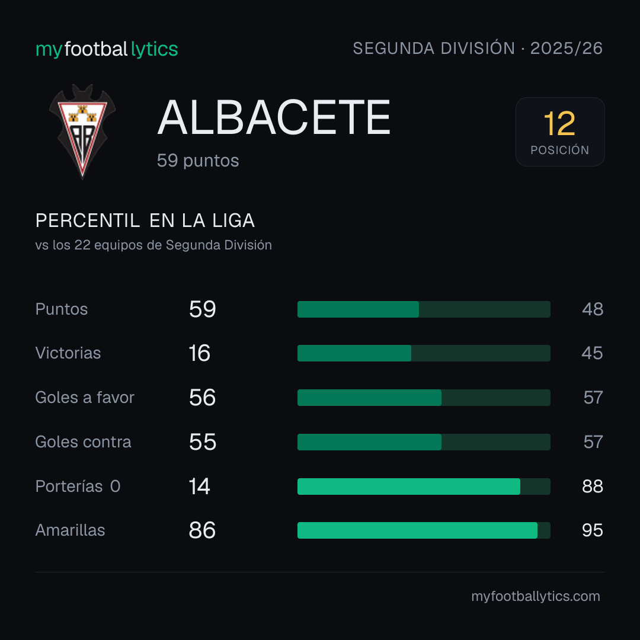This screenshot has width=640, height=640.
Task: Click the Amarillas percentile bar
Action: click(x=424, y=530)
